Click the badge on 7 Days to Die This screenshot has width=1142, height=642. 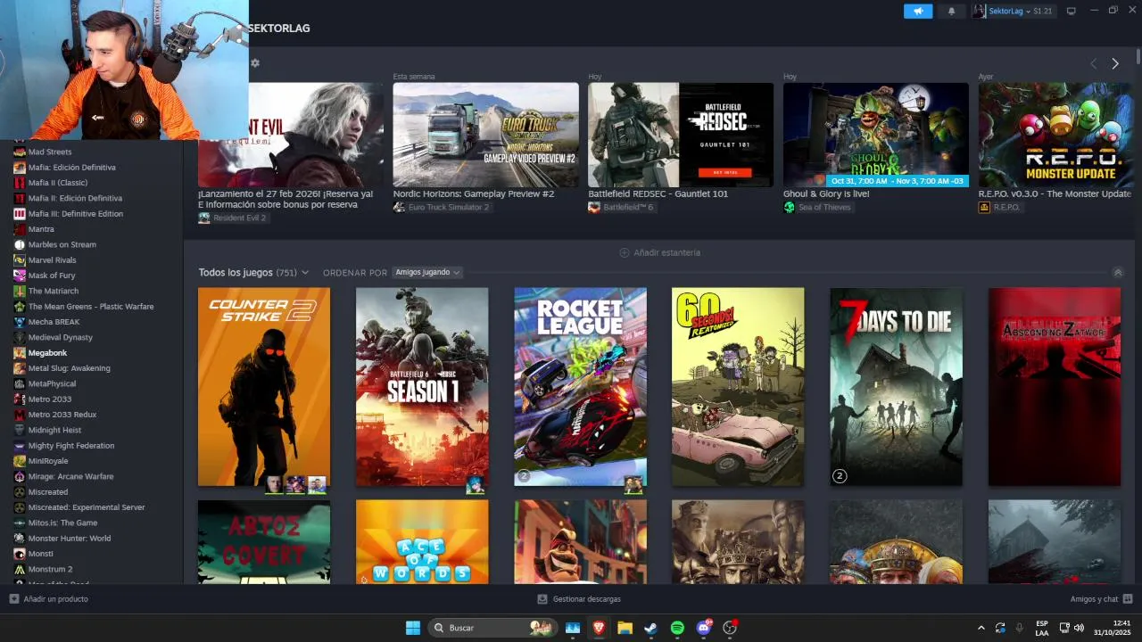(x=839, y=476)
